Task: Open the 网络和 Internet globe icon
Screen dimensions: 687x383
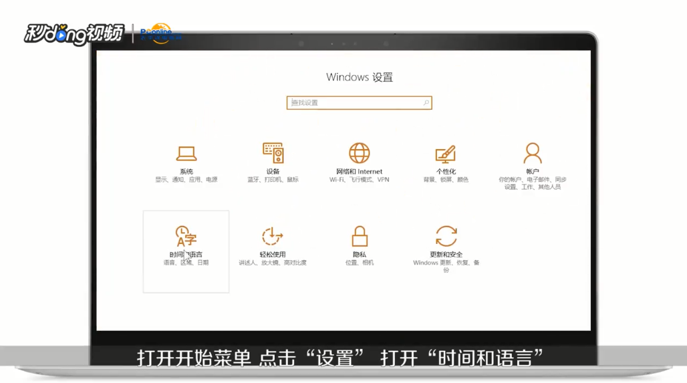Action: click(360, 153)
